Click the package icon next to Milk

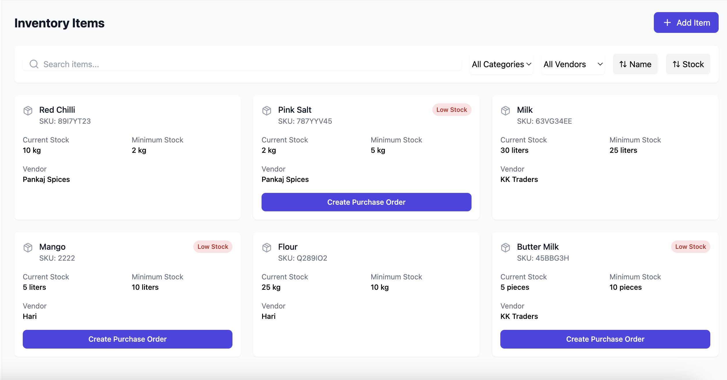tap(506, 111)
